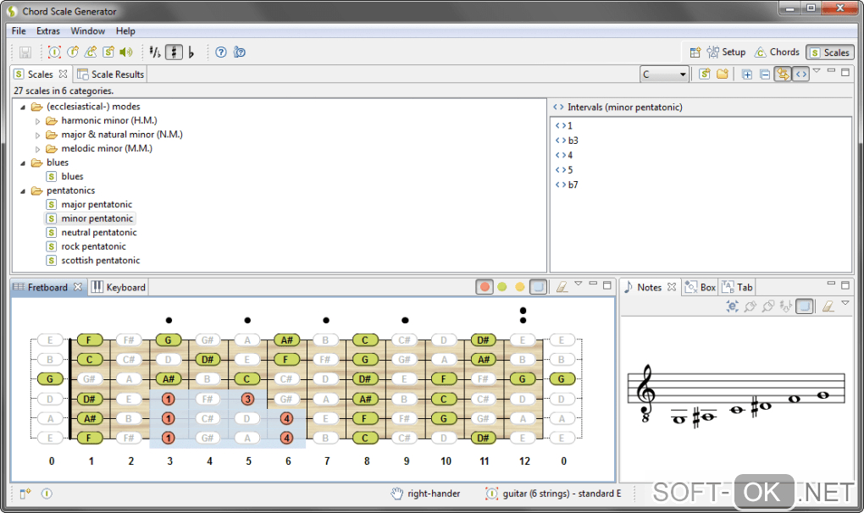The width and height of the screenshot is (864, 513).
Task: Select the green marker color in Fretboard toolbar
Action: point(502,287)
